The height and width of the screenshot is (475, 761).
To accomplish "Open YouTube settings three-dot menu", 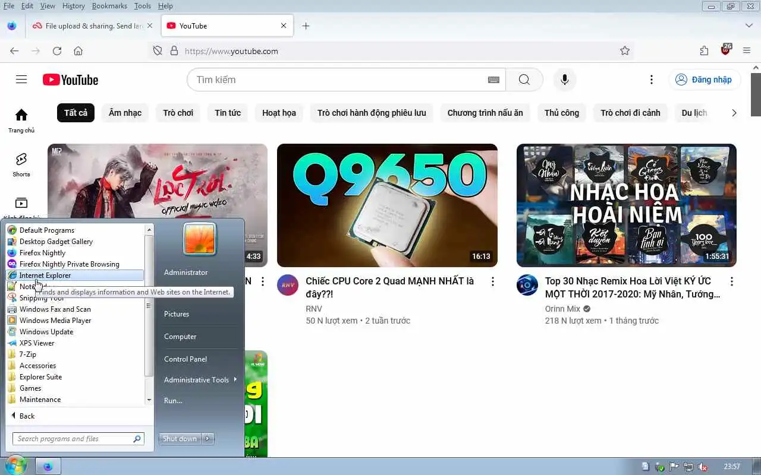I will [652, 80].
